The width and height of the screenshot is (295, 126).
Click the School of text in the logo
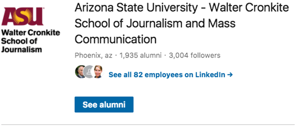pyautogui.click(x=19, y=41)
